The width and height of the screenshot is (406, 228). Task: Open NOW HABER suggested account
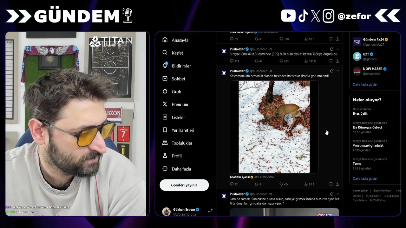point(370,71)
